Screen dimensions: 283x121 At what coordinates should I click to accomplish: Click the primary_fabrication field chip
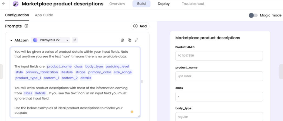coord(42,72)
